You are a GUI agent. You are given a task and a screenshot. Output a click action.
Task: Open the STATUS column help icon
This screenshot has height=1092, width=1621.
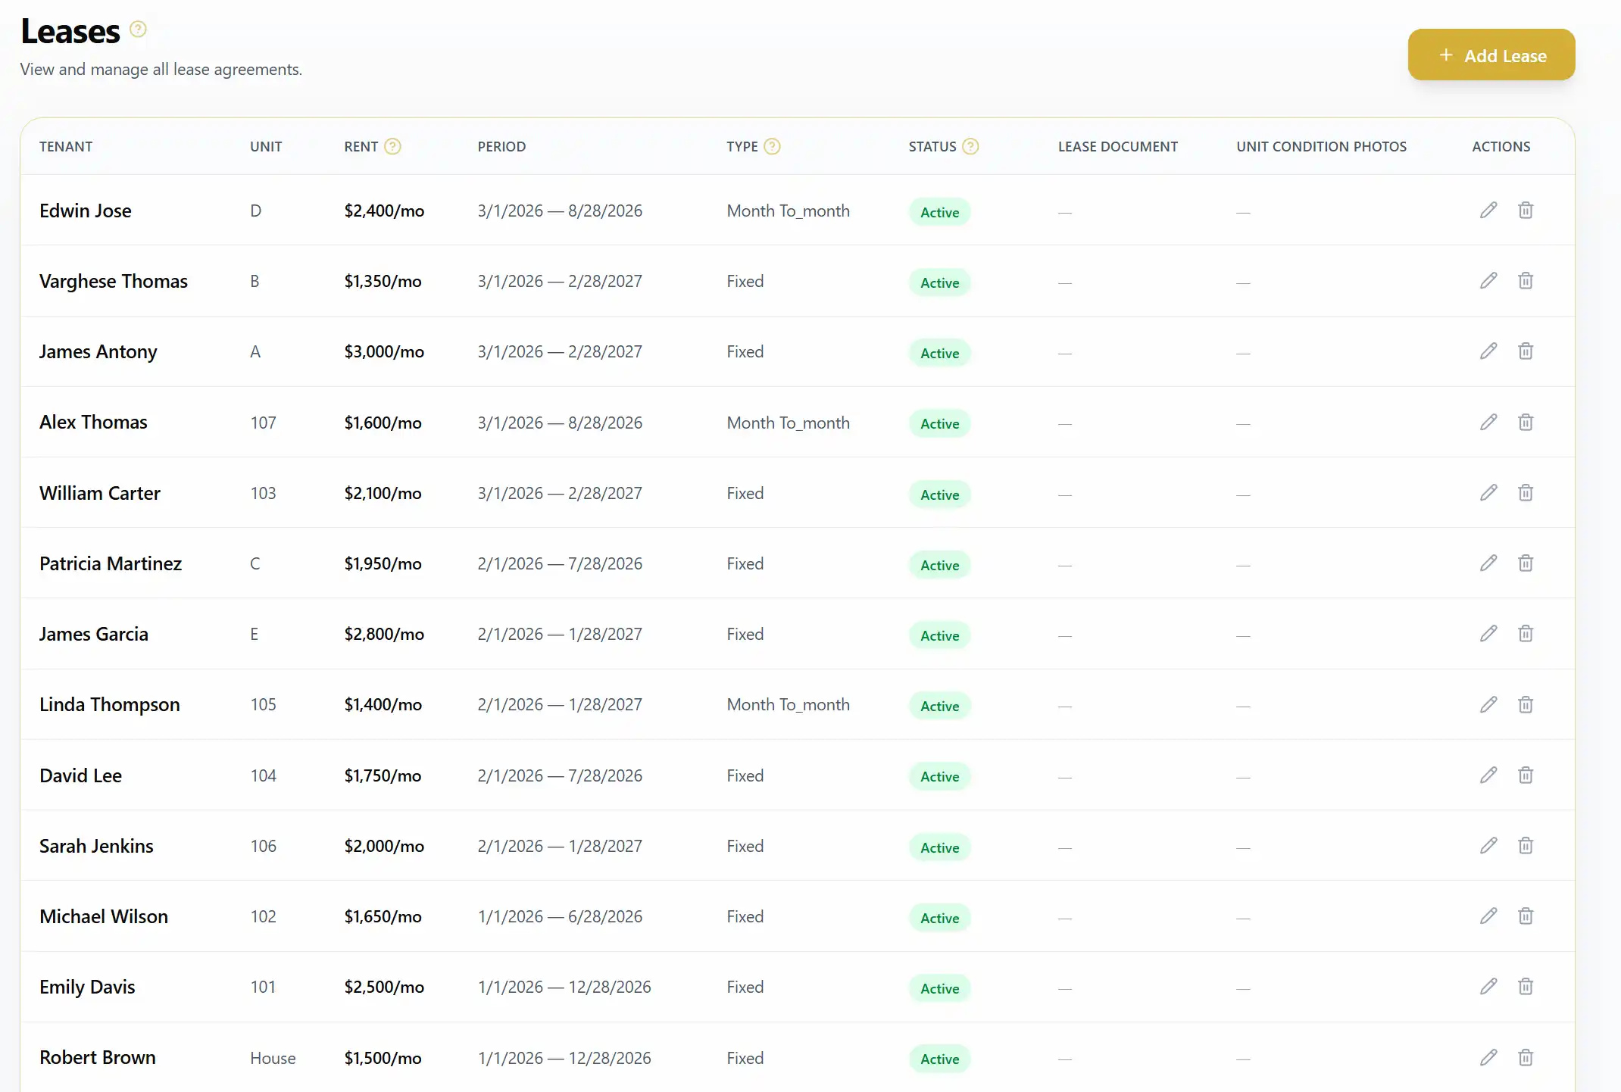970,146
